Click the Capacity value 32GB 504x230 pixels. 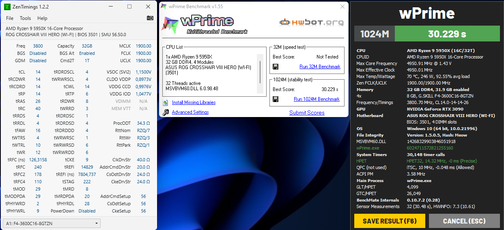click(87, 46)
